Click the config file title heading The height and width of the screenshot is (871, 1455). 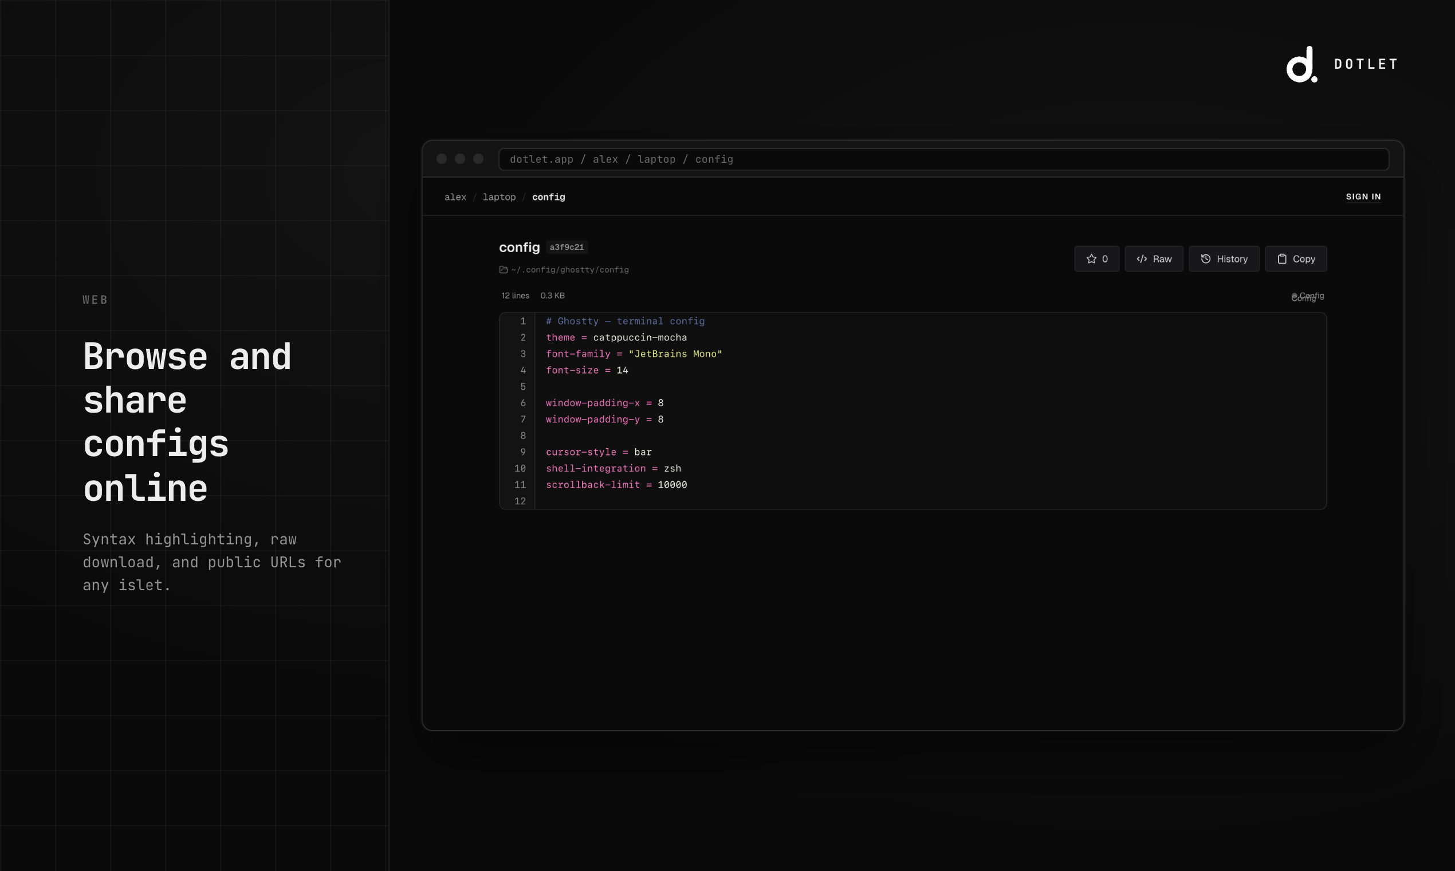click(519, 248)
